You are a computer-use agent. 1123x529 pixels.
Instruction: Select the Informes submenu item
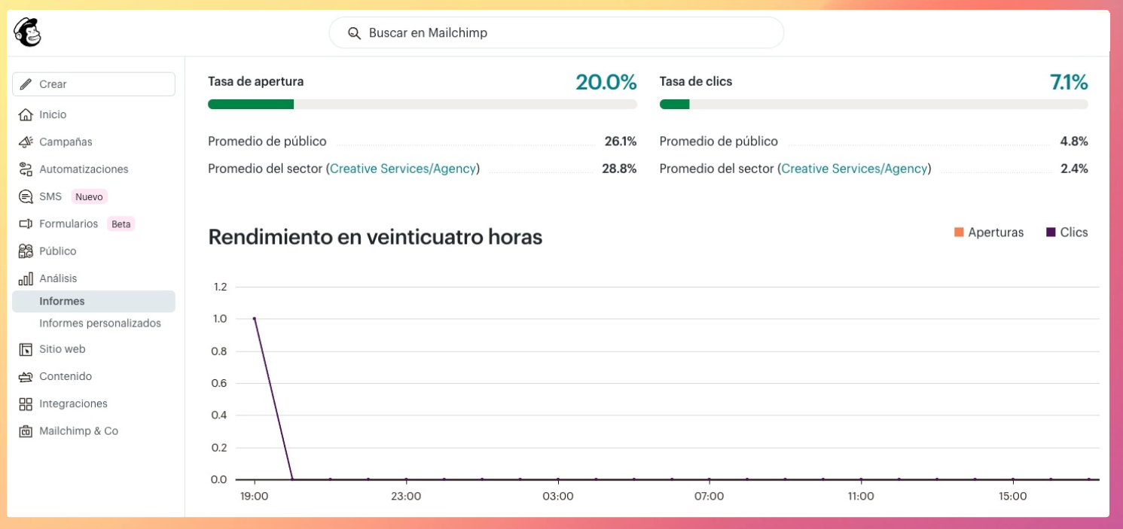(x=62, y=301)
